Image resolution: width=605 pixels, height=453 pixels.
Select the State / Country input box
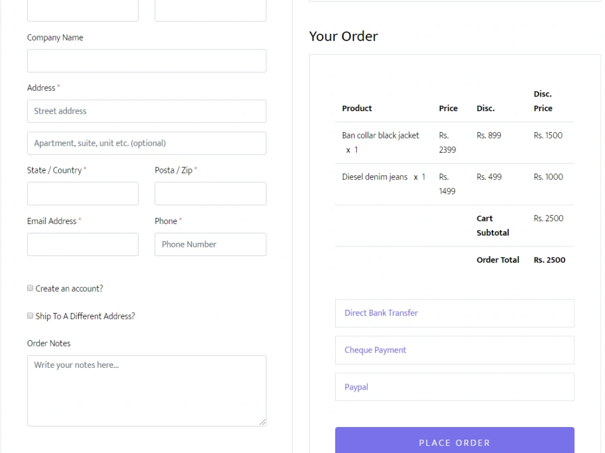click(82, 193)
